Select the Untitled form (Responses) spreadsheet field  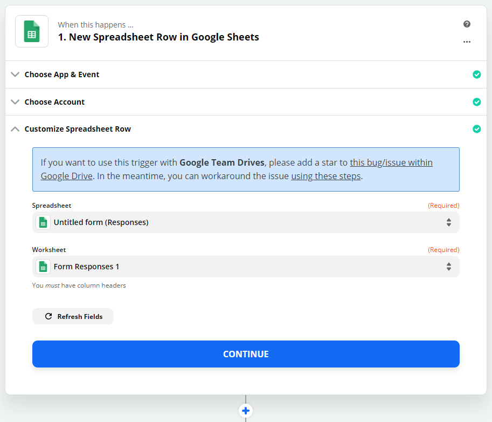tap(246, 222)
